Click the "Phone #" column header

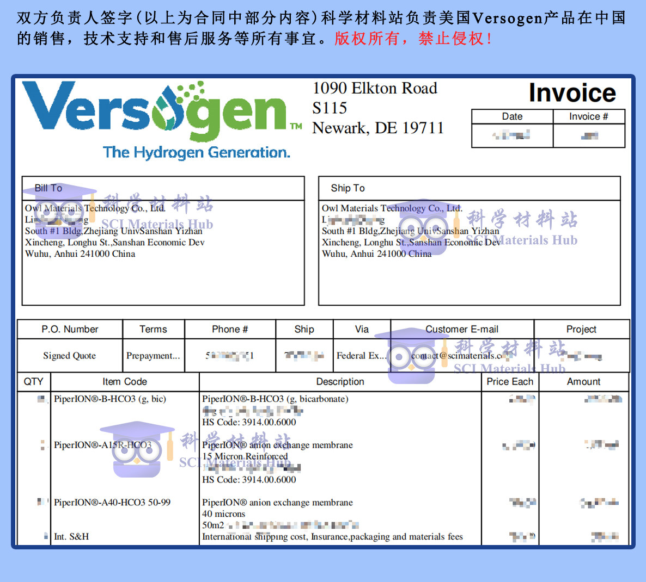click(x=230, y=330)
